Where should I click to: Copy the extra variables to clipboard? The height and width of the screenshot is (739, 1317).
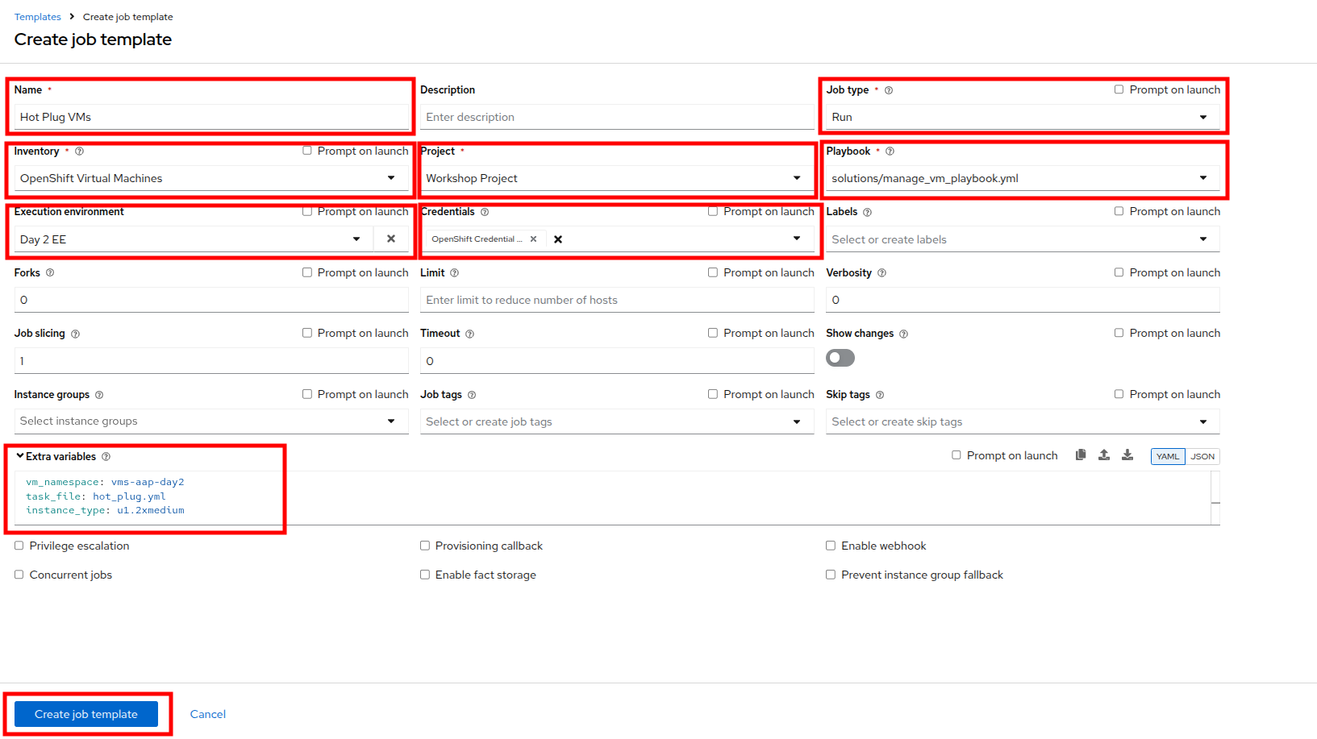coord(1081,455)
